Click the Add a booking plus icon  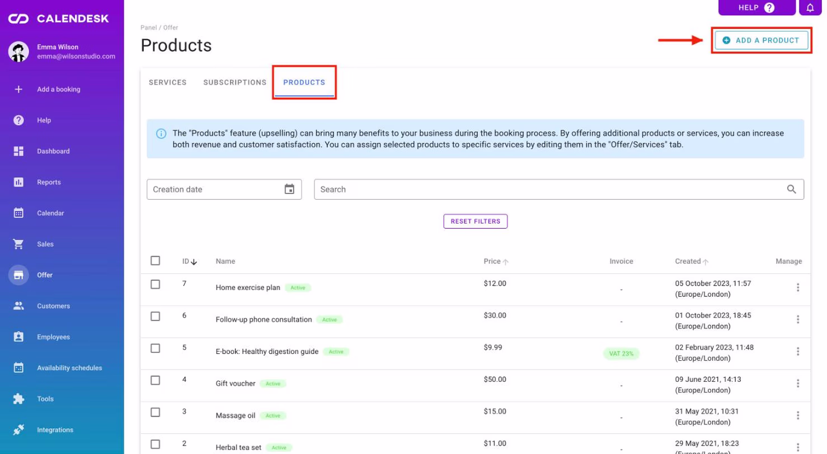point(18,89)
